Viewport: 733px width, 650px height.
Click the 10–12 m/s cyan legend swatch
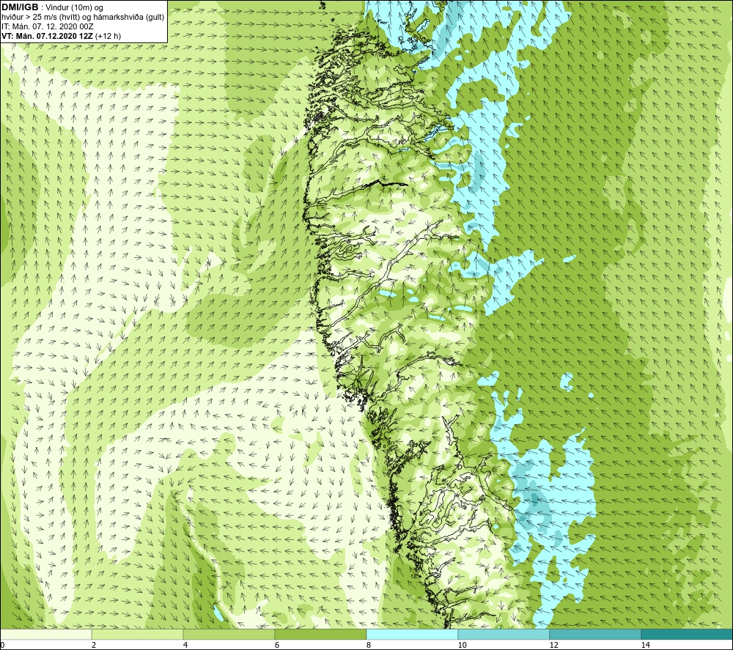click(x=504, y=635)
